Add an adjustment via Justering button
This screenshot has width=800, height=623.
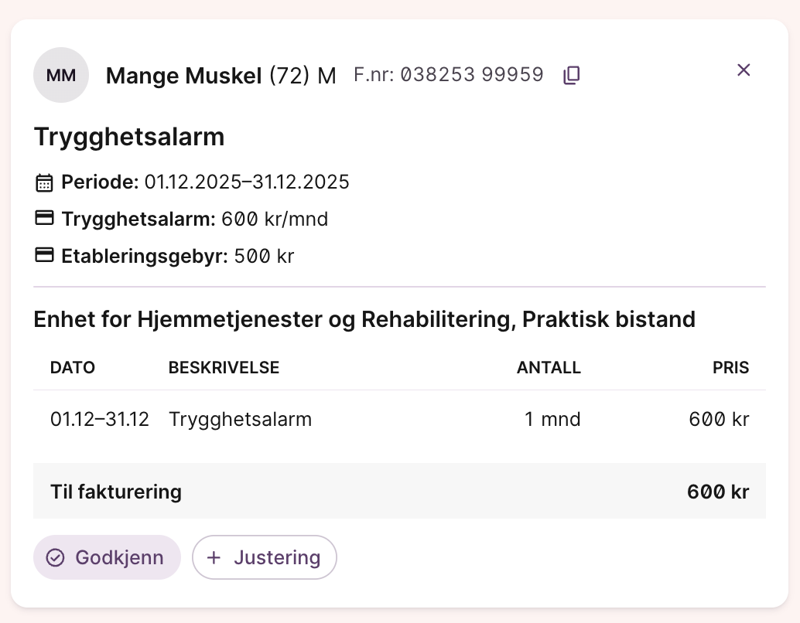pyautogui.click(x=265, y=557)
